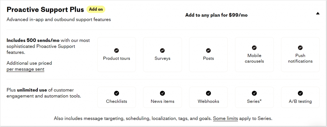Click the A/B testing checkmark icon
The width and height of the screenshot is (327, 127).
point(300,93)
